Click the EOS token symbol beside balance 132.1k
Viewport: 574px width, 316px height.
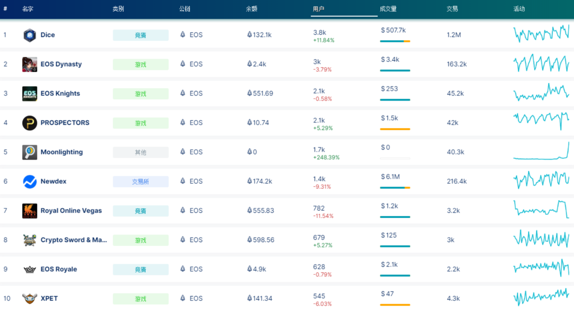pyautogui.click(x=249, y=34)
